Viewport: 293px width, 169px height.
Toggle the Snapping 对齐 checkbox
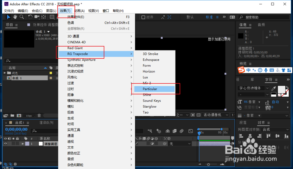(143, 17)
